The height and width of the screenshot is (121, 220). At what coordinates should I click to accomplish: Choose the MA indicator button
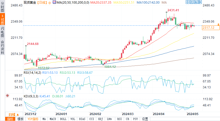(44, 119)
